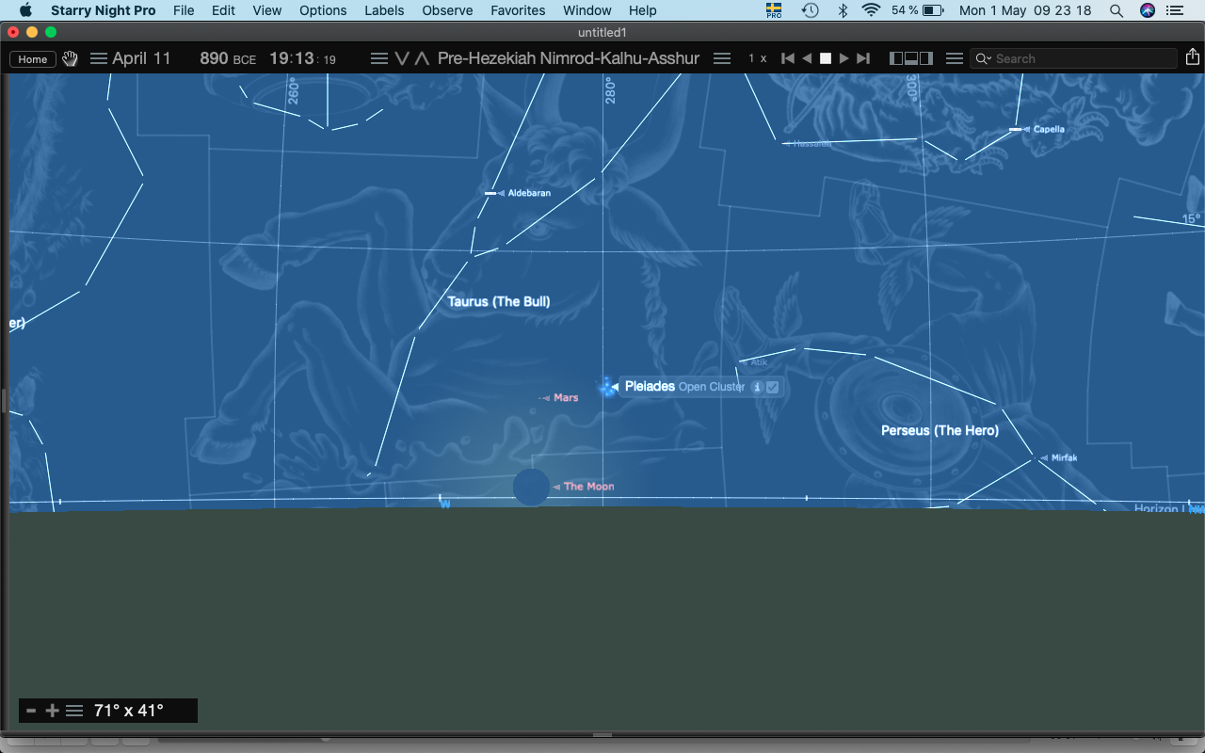Stop time flow with stop button
This screenshot has width=1205, height=753.
point(826,58)
